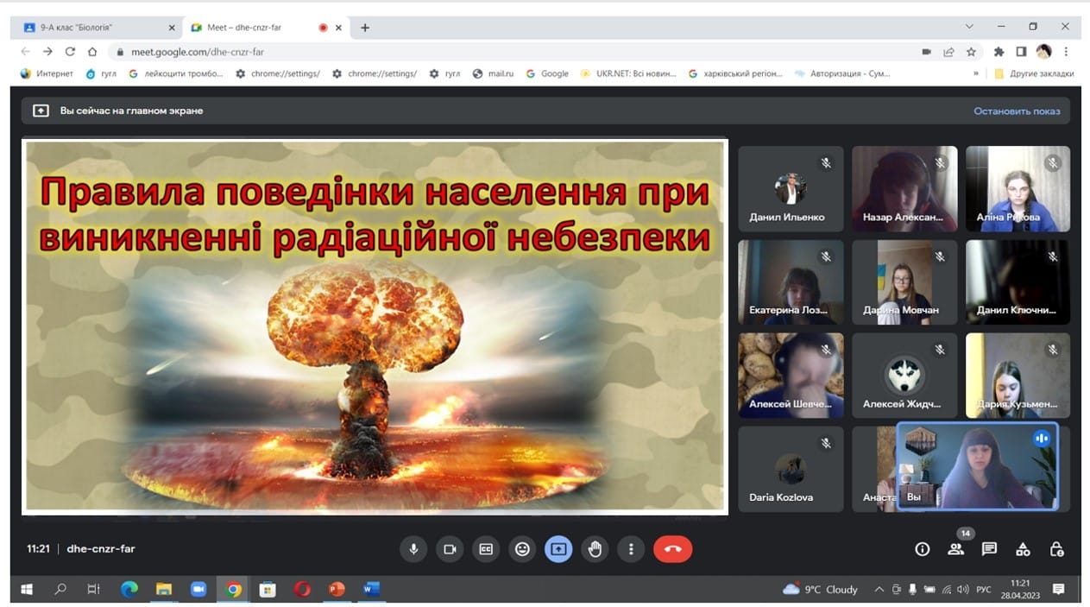Toggle closed captions
The height and width of the screenshot is (607, 1090).
click(486, 549)
